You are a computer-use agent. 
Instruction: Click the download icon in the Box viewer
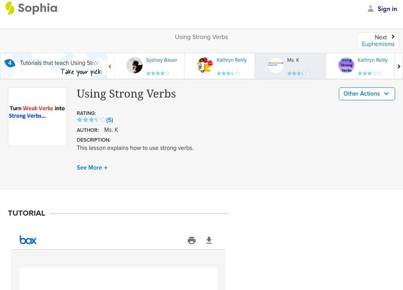(209, 240)
